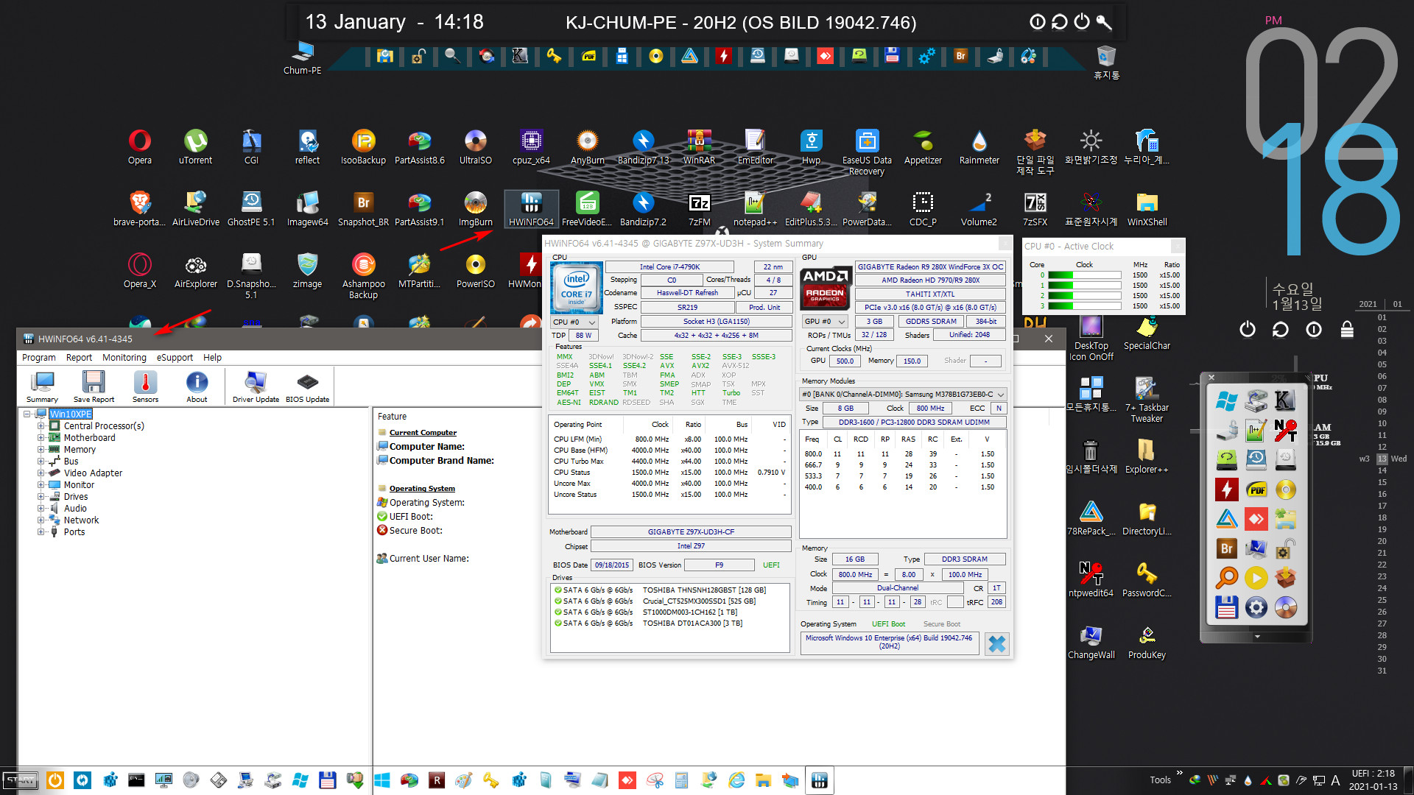Viewport: 1414px width, 795px height.
Task: Open the GPU #0 selector dropdown
Action: (825, 321)
